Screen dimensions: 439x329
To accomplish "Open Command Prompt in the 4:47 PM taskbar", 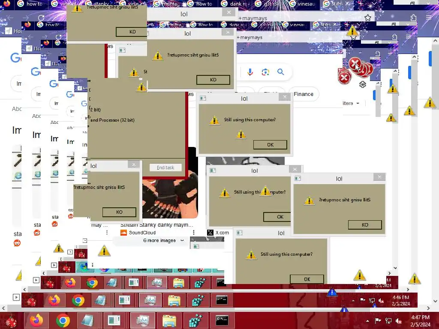I will tap(222, 320).
